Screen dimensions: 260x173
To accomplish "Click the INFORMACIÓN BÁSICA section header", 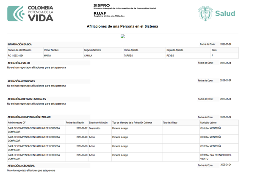I will coord(19,44).
